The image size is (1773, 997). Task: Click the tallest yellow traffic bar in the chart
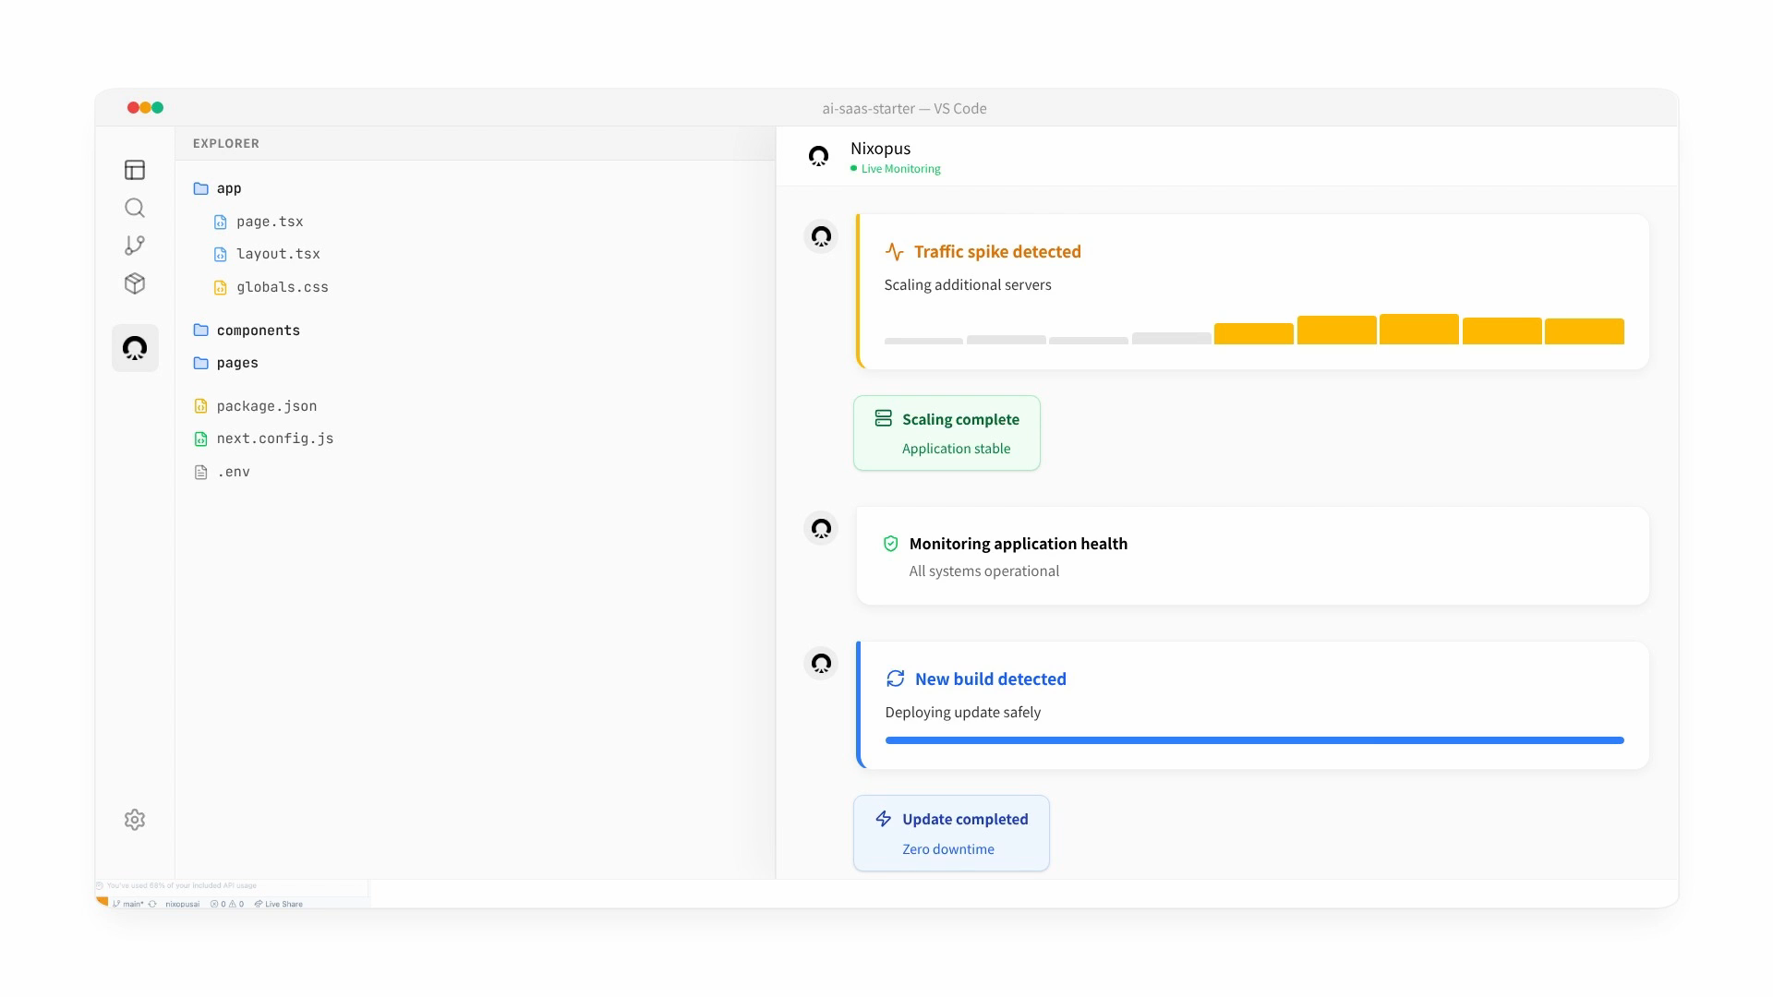1419,330
